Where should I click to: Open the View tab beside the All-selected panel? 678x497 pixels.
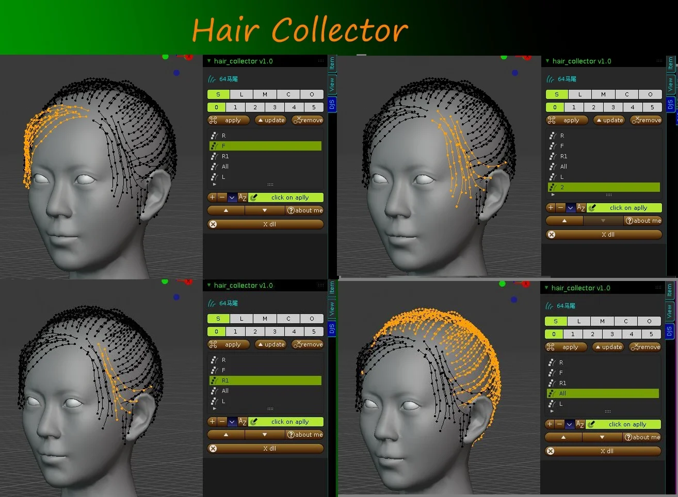point(669,311)
